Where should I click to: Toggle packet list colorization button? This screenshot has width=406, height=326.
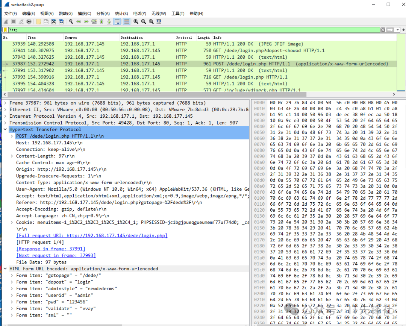(126, 21)
